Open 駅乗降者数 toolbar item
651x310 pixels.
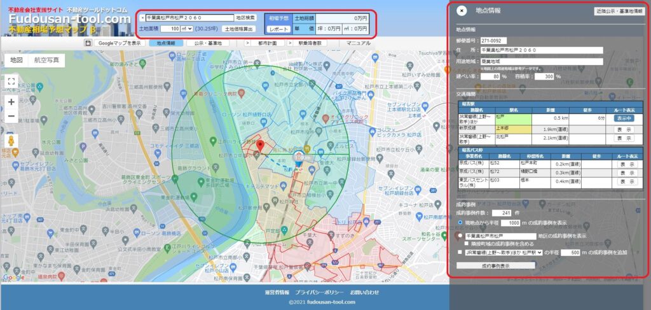point(310,43)
